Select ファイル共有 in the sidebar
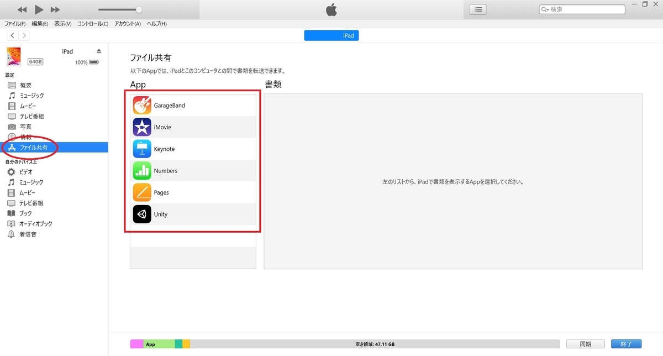The width and height of the screenshot is (663, 356). (x=54, y=148)
